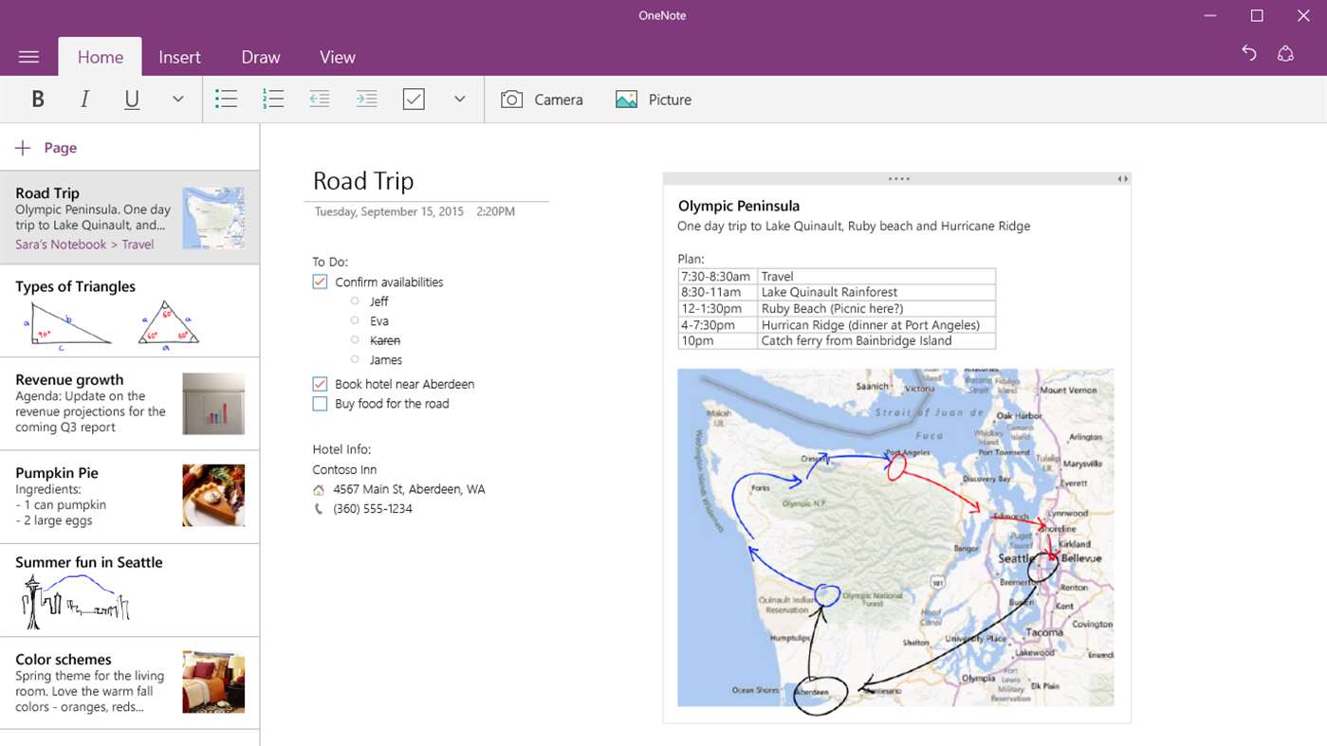This screenshot has width=1327, height=746.
Task: Toggle note container width arrows
Action: [x=1122, y=178]
